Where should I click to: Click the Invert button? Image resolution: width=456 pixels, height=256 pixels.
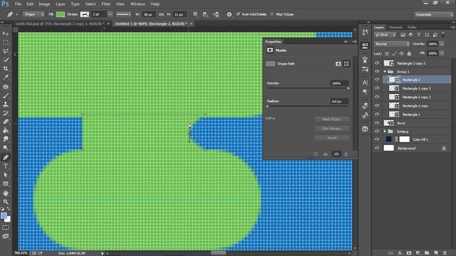click(x=332, y=138)
